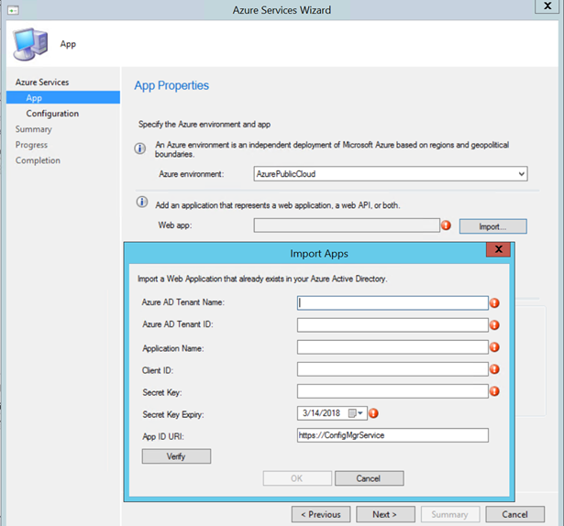Select the Azure Services step in the sidebar
The image size is (564, 526).
pyautogui.click(x=42, y=82)
